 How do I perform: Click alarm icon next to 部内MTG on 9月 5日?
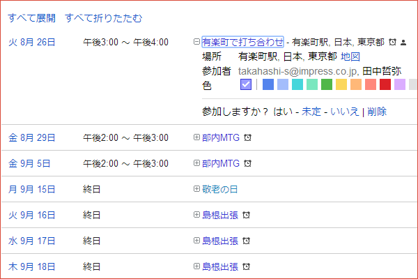point(247,163)
